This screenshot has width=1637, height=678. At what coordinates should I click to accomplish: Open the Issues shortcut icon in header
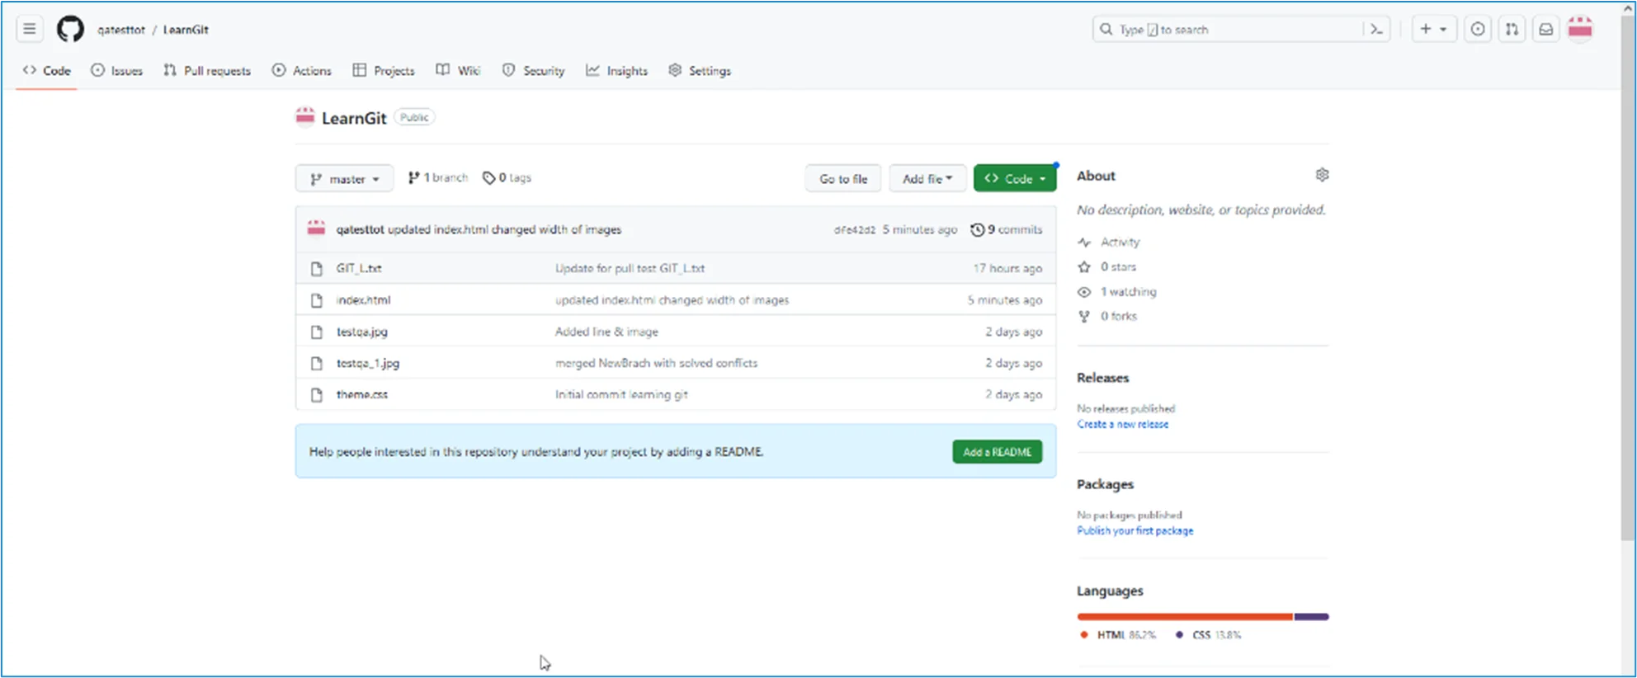[1478, 30]
